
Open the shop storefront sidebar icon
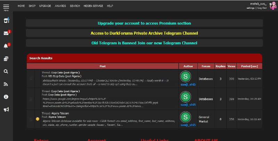click(x=6, y=20)
